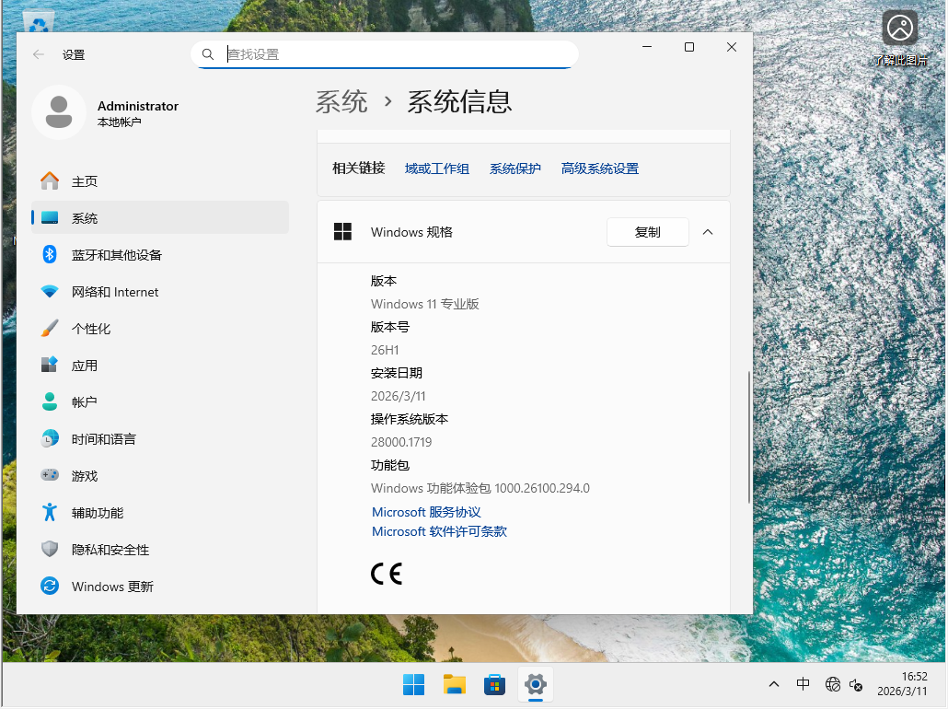
Task: Expand hidden icons in the system tray
Action: pos(774,685)
